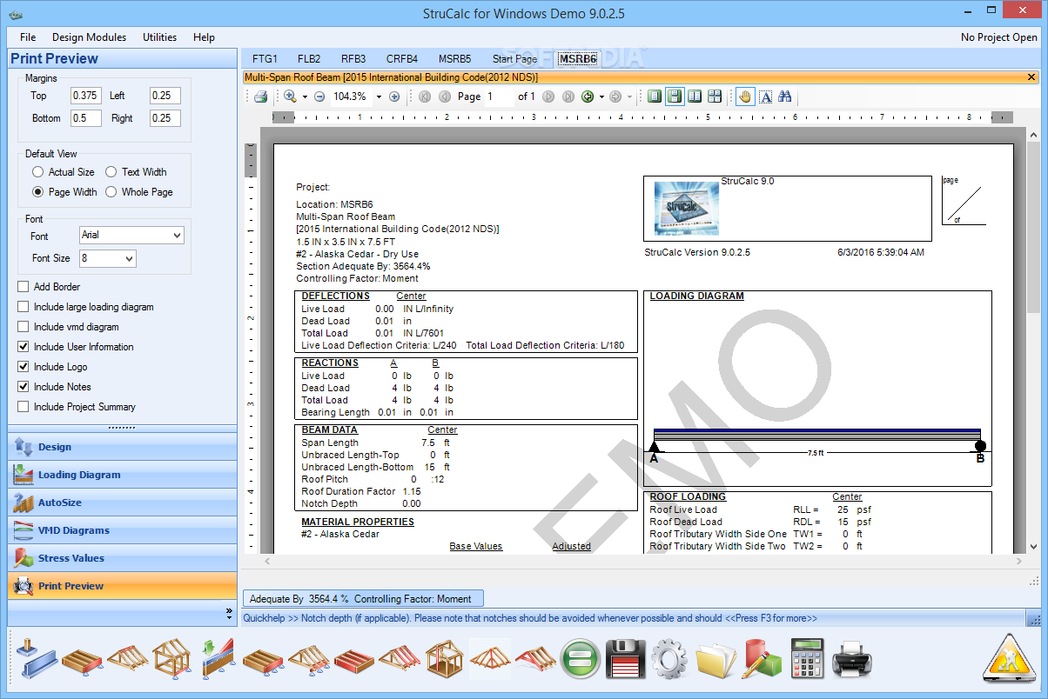Expand the navigation pane chevron button
Screen dimensions: 1048x699
pyautogui.click(x=229, y=613)
